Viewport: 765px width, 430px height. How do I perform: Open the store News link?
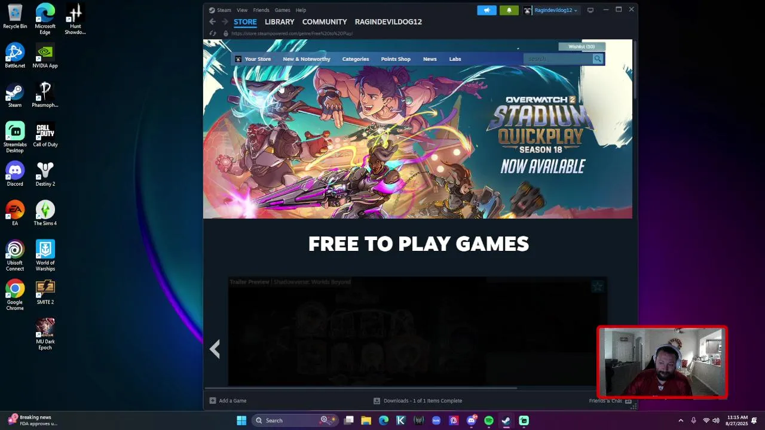430,59
